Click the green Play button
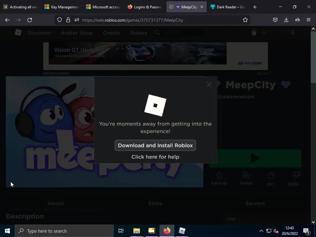316x237 pixels. click(255, 158)
